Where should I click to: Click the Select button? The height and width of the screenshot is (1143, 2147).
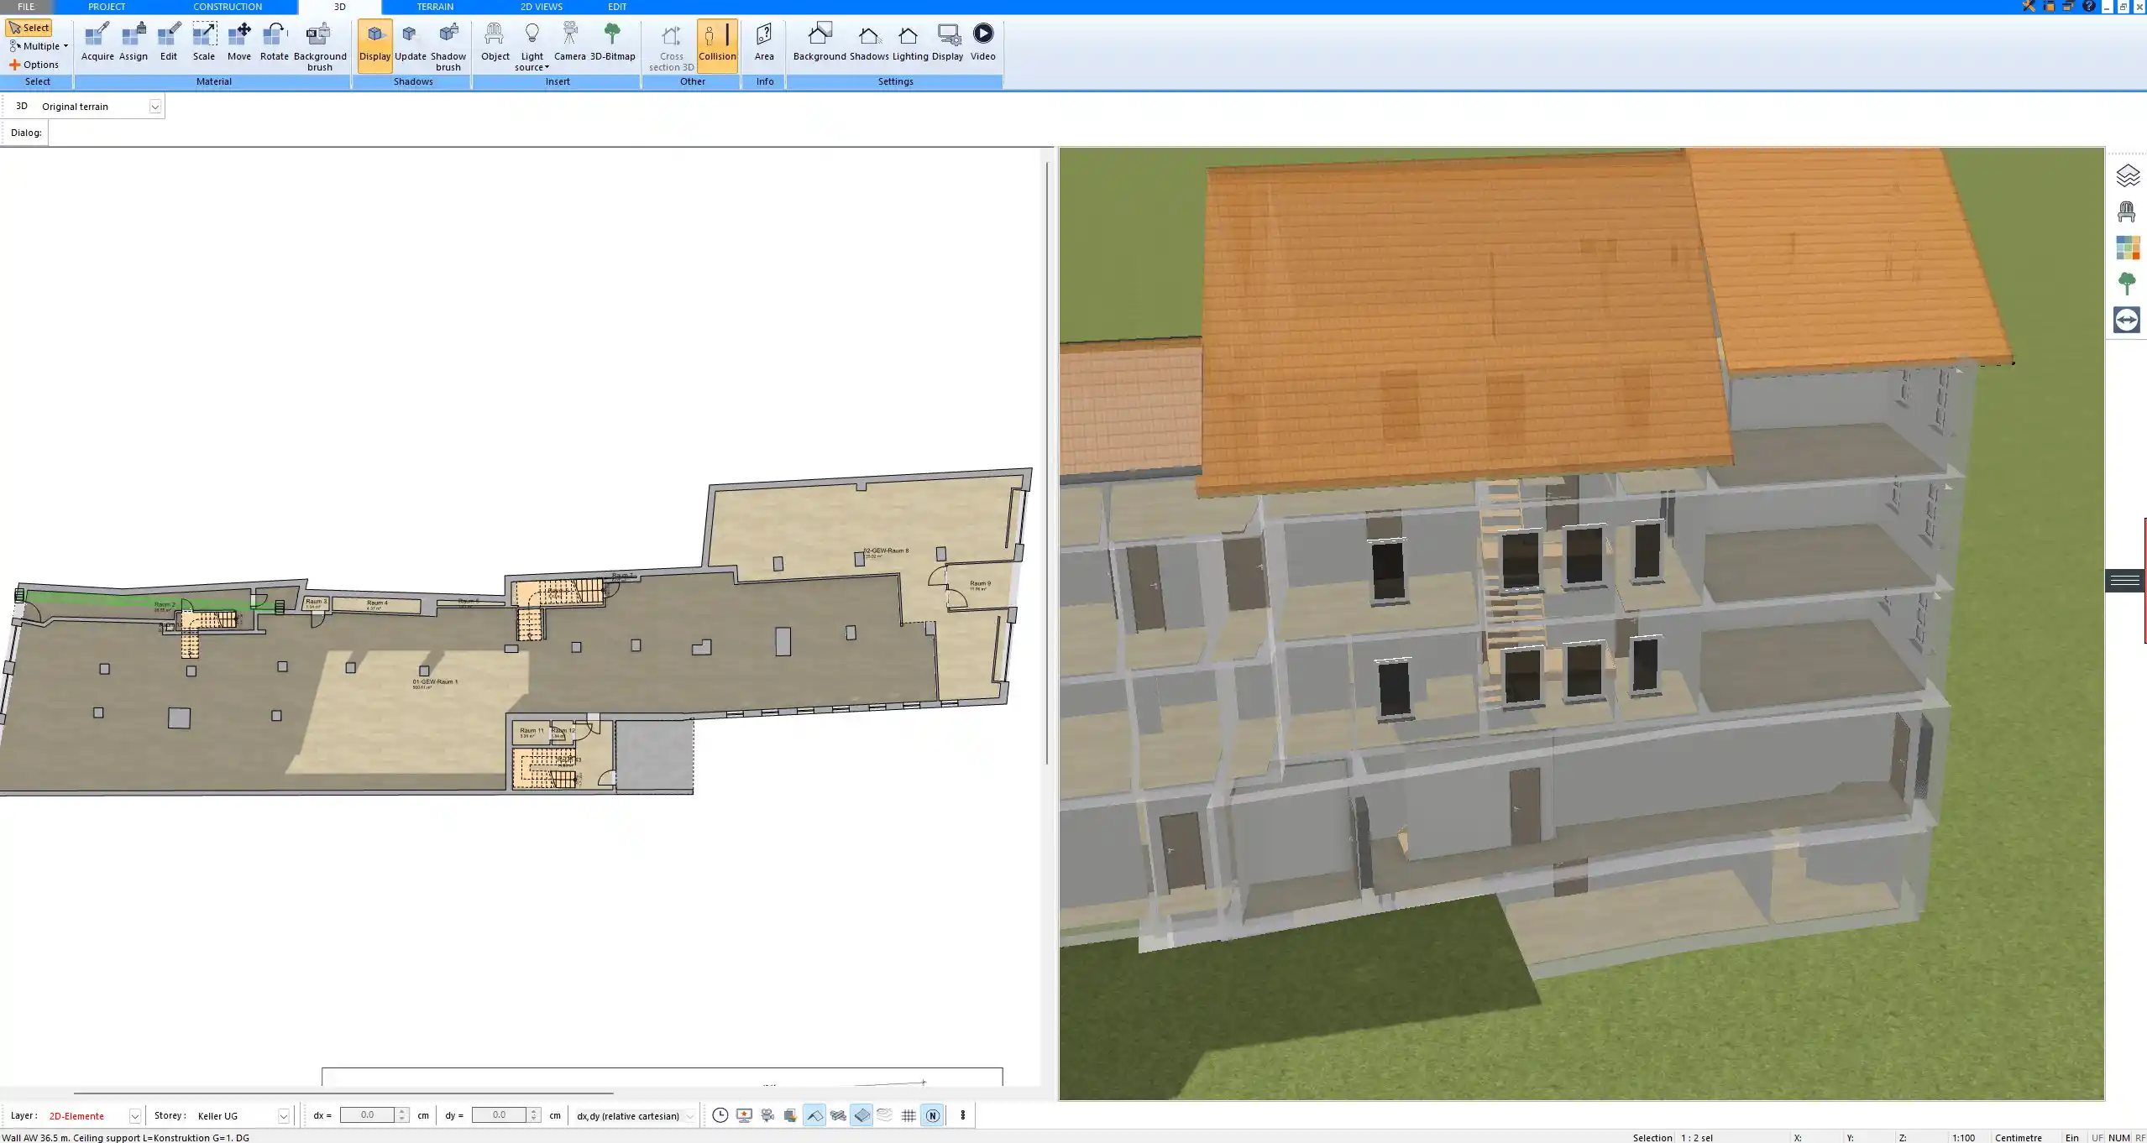[x=29, y=28]
